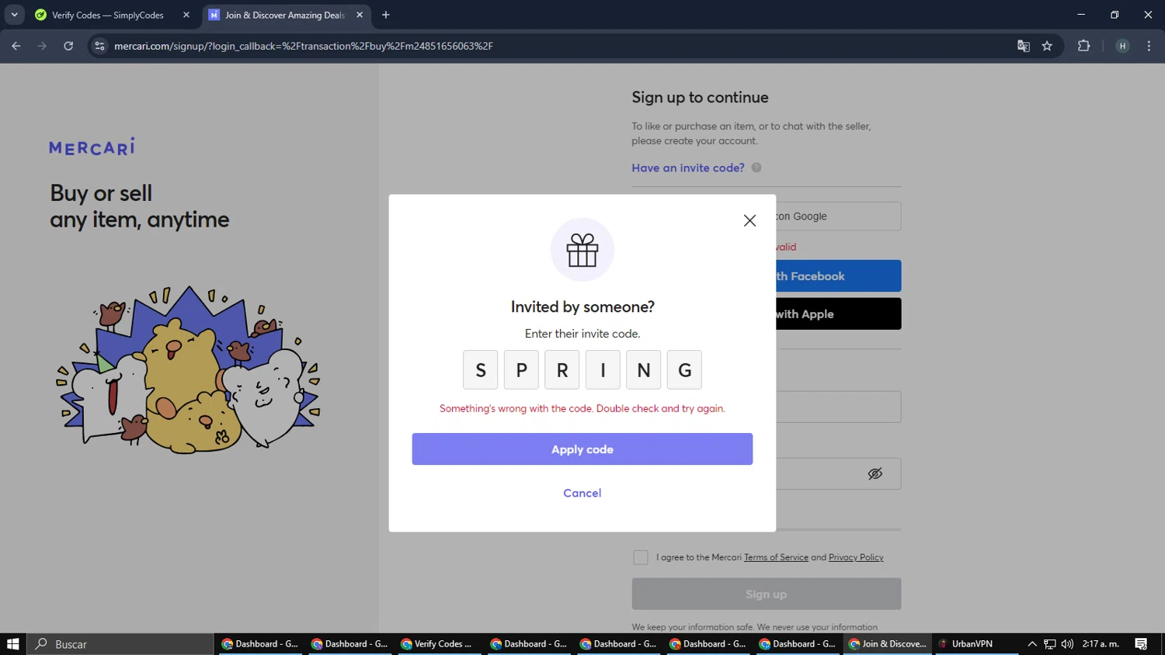Viewport: 1165px width, 655px height.
Task: Click the disabled Sign up button
Action: (767, 594)
